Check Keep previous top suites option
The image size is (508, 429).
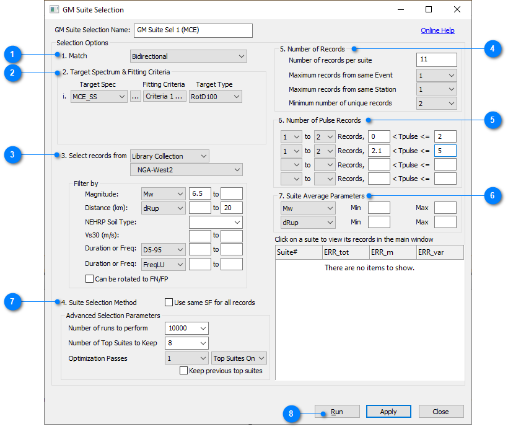point(183,371)
